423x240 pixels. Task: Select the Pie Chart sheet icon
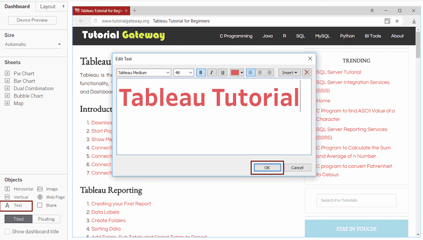pos(7,74)
